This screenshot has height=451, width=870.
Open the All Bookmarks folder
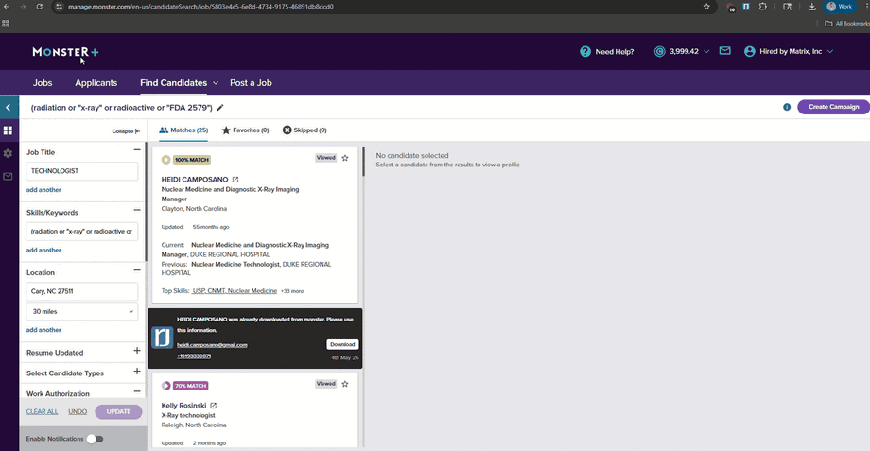pyautogui.click(x=847, y=24)
